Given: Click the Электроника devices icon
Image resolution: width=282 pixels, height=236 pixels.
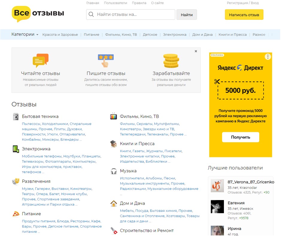Looking at the screenshot, I should coord(16,149).
